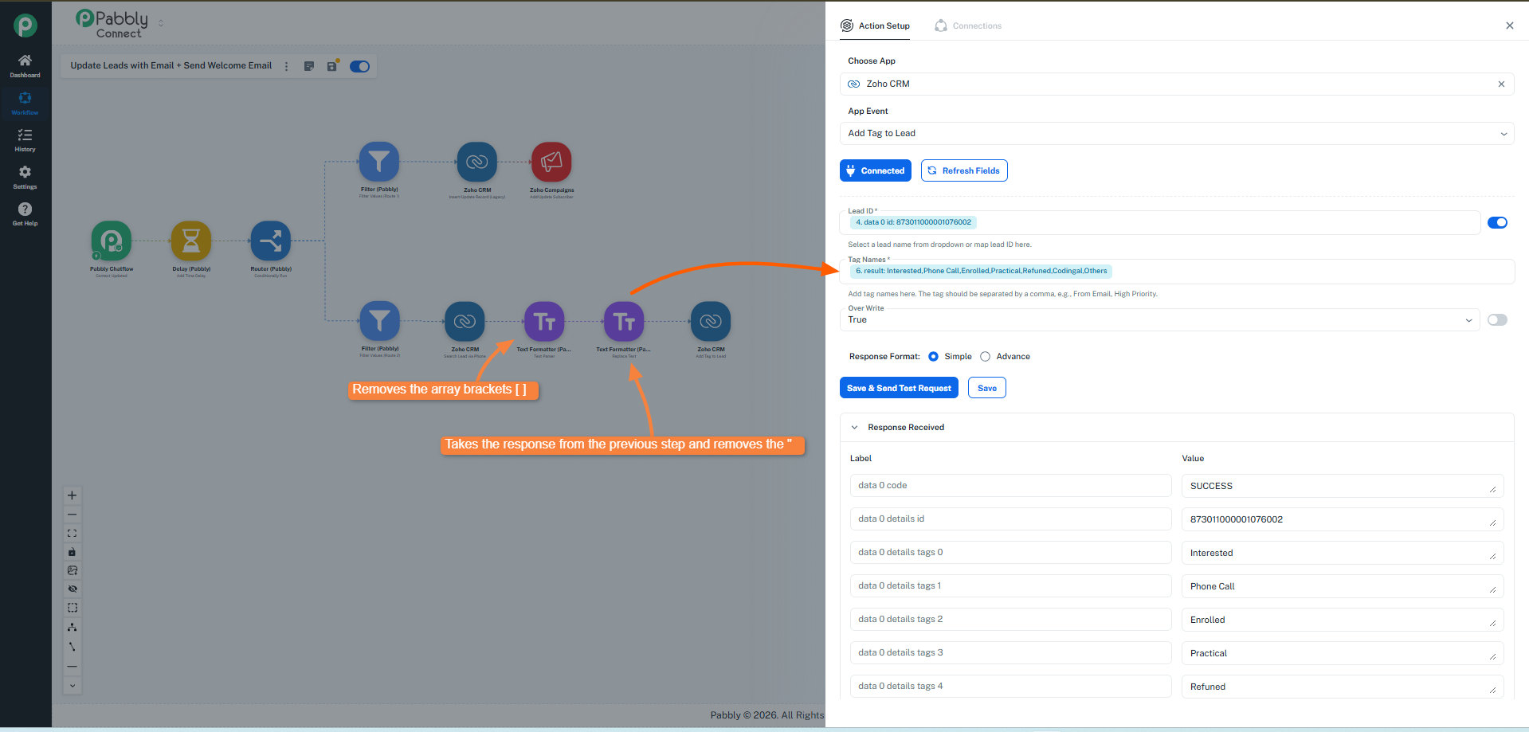Viewport: 1529px width, 732px height.
Task: Click the Zoho Campaigns node
Action: point(551,162)
